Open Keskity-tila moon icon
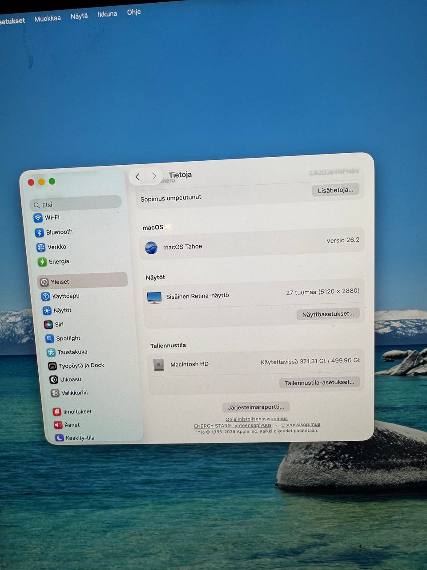This screenshot has height=570, width=427. click(x=59, y=438)
